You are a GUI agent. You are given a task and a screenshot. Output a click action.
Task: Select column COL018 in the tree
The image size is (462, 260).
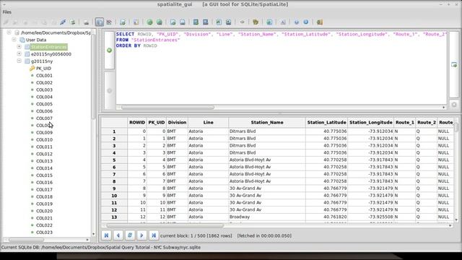[44, 196]
